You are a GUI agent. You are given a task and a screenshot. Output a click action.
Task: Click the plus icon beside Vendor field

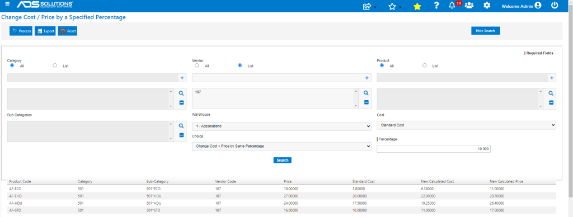(x=367, y=78)
